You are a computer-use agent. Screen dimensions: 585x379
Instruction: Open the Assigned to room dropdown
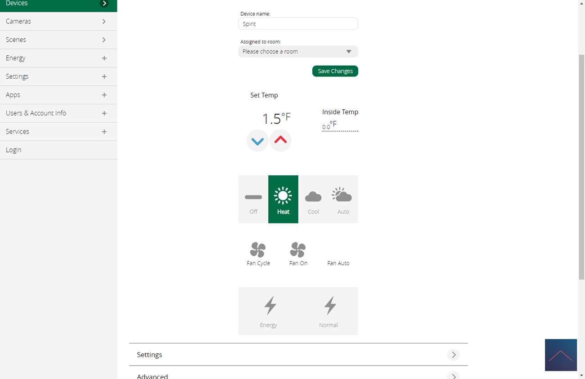pyautogui.click(x=298, y=52)
